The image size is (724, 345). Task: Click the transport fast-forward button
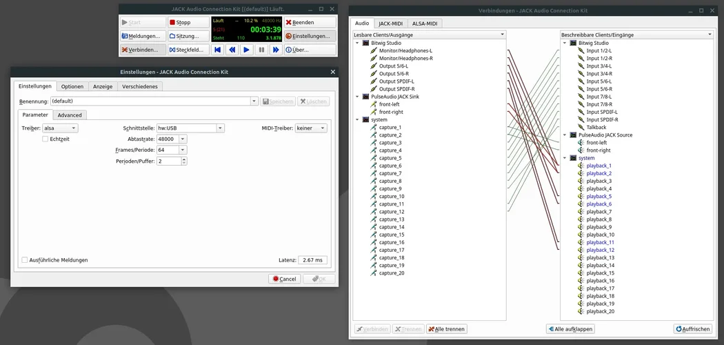[x=276, y=50]
